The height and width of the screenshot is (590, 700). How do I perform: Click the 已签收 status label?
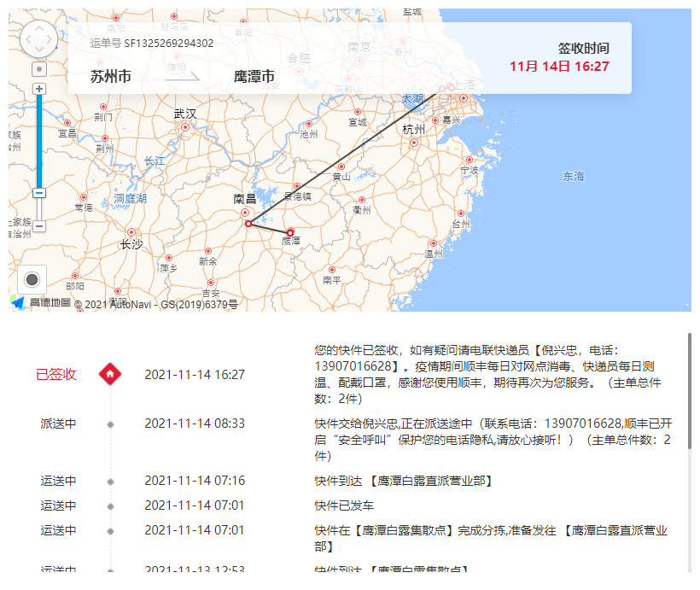tap(56, 374)
